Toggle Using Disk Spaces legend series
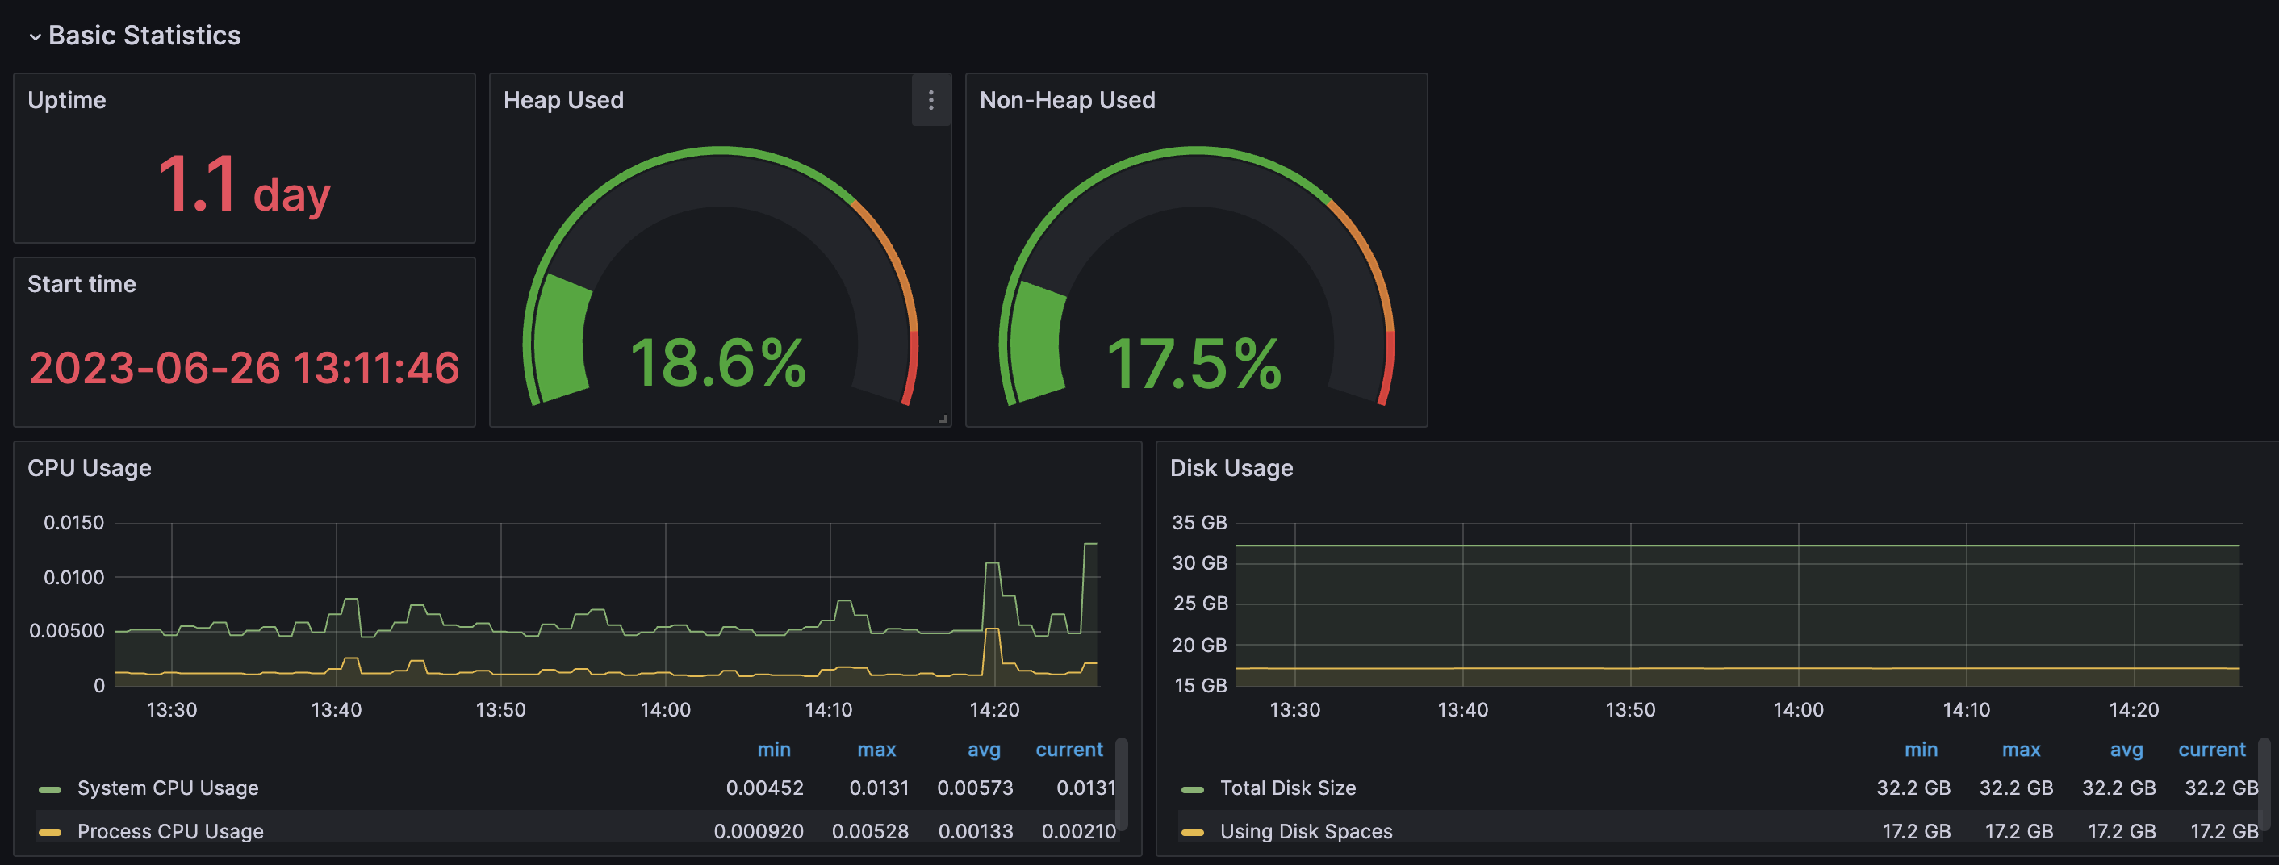 (1306, 831)
